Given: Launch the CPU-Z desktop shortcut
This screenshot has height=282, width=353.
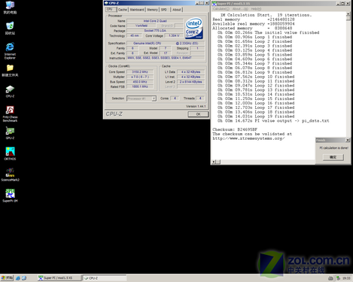Looking at the screenshot, I should coord(10,92).
